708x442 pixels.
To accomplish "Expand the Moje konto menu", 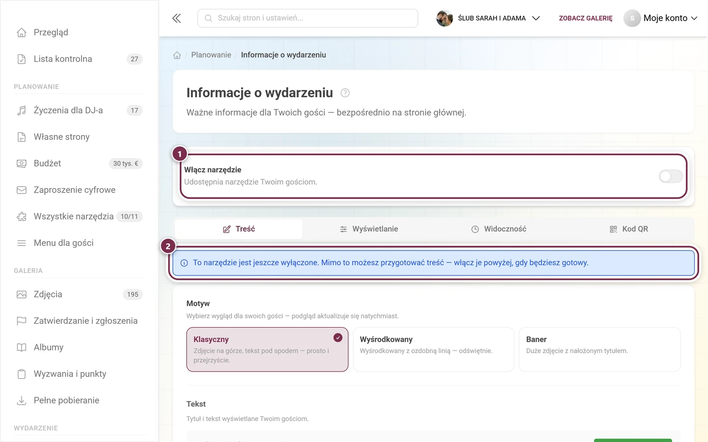I will pyautogui.click(x=661, y=18).
